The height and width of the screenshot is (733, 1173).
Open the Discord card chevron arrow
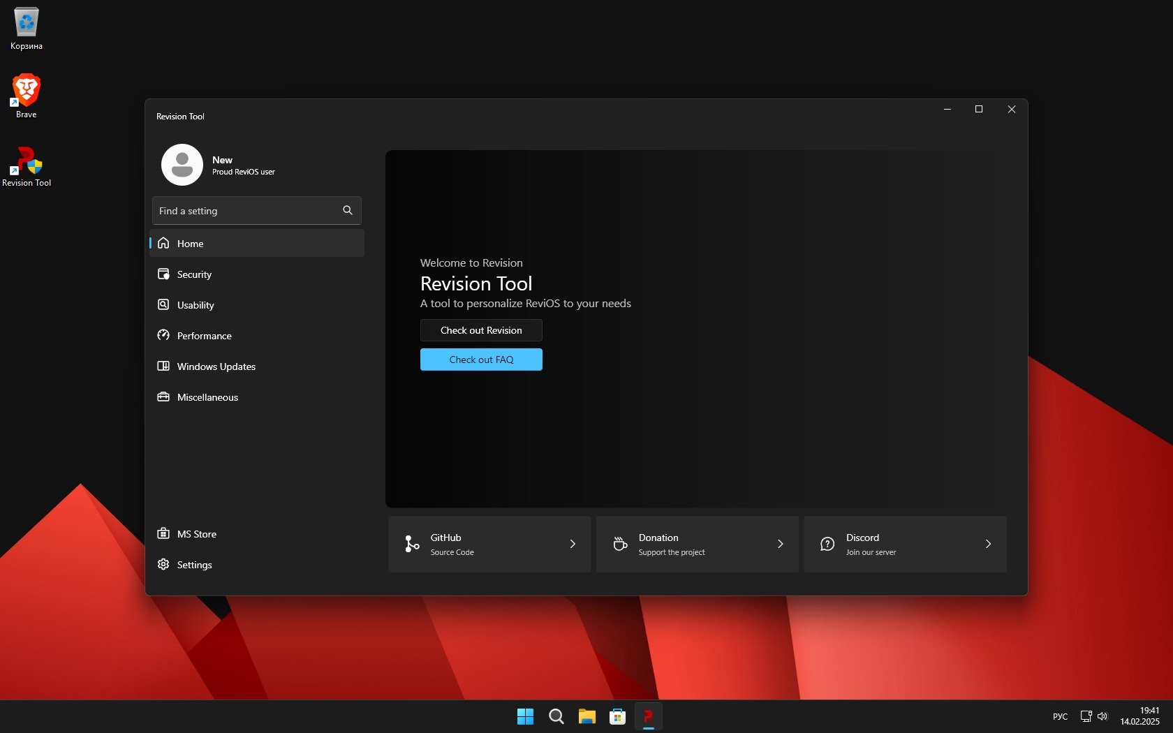988,544
